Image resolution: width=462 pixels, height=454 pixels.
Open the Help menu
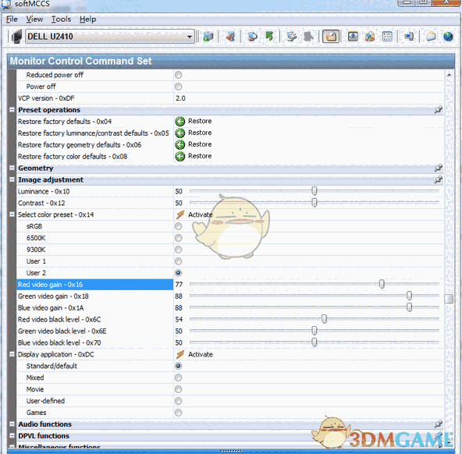tap(87, 20)
